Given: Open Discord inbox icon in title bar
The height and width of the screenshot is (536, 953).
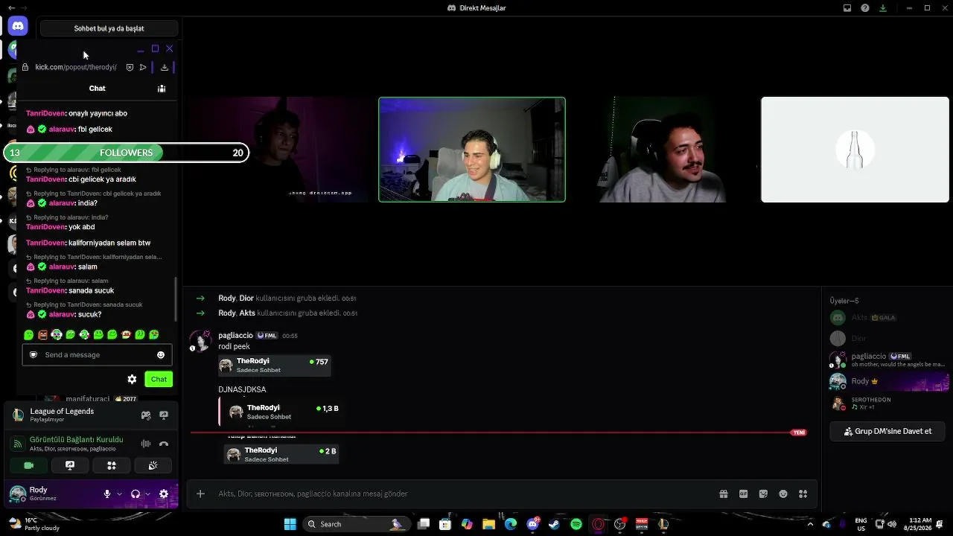Looking at the screenshot, I should tap(847, 8).
